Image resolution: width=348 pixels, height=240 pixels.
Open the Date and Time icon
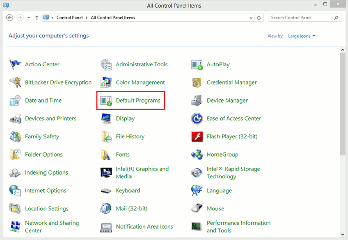point(15,101)
